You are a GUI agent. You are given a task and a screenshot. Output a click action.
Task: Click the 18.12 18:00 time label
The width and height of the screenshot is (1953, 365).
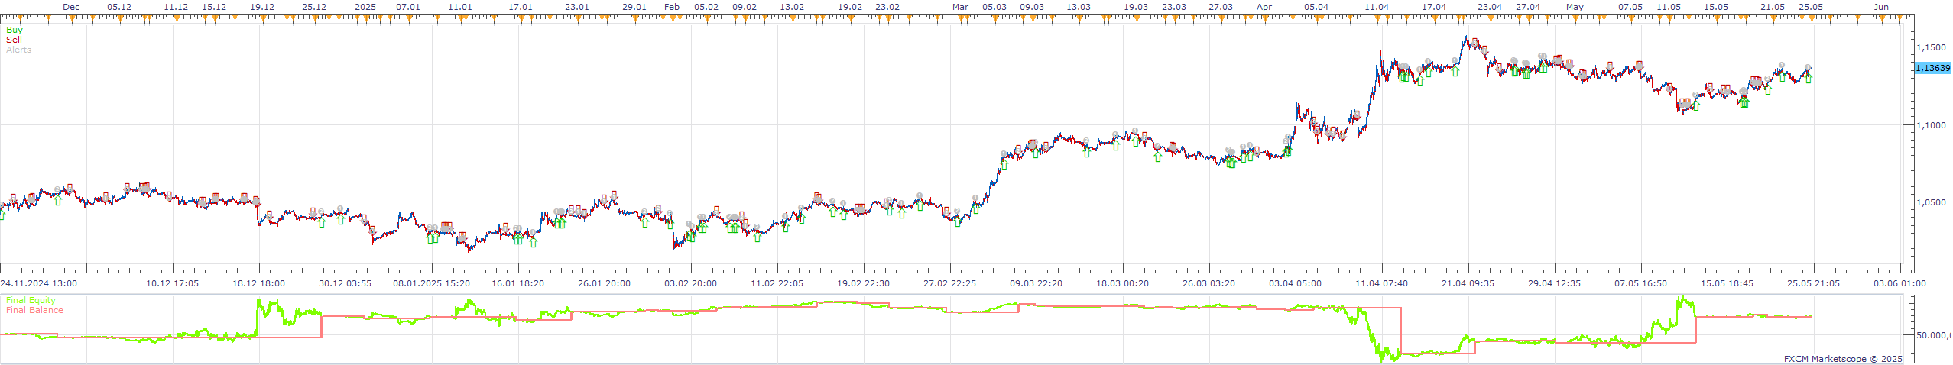[x=259, y=283]
